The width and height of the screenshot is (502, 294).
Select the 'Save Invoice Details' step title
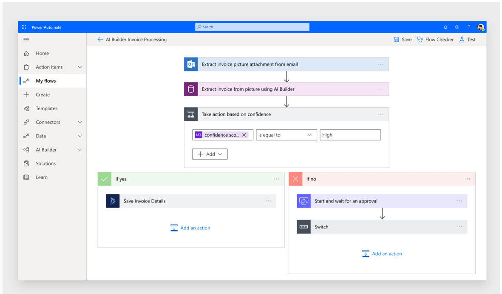coord(145,201)
